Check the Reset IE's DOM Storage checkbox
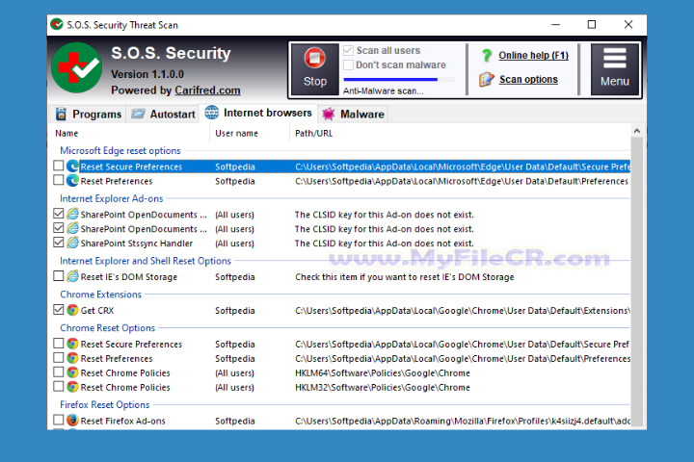694x462 pixels. pyautogui.click(x=59, y=276)
